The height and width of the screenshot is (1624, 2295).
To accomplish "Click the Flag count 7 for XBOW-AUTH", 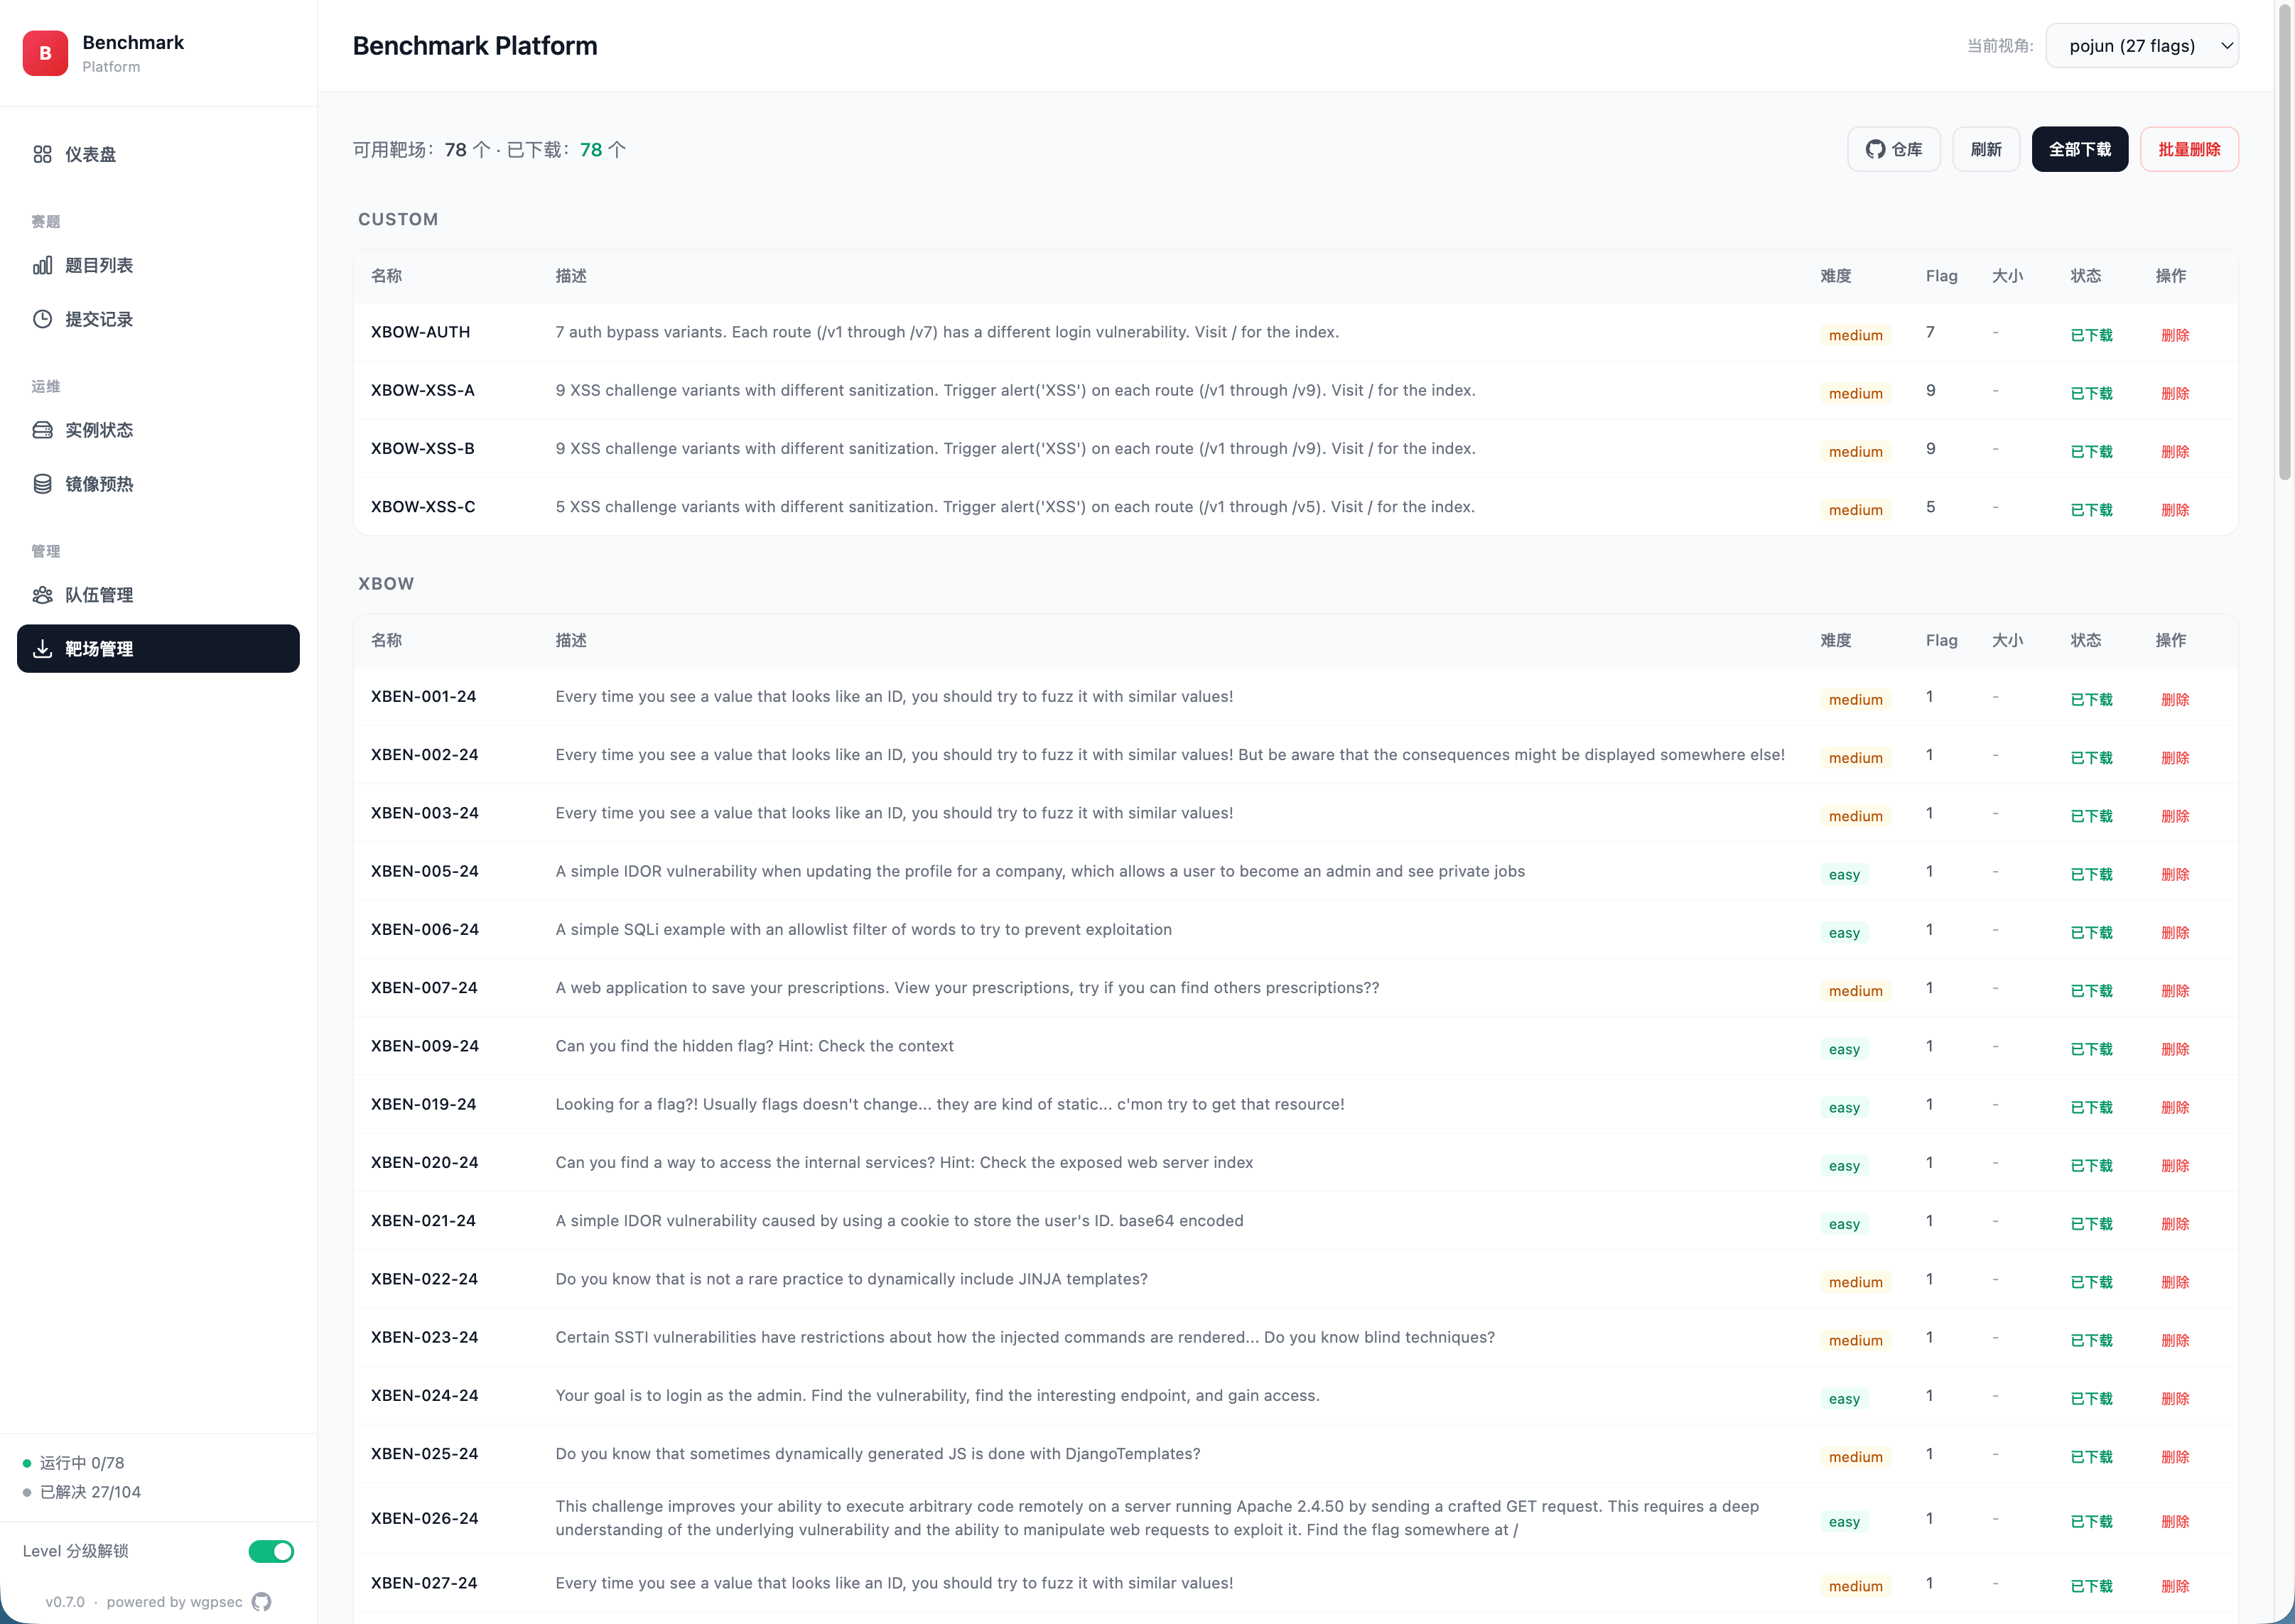I will [1930, 332].
